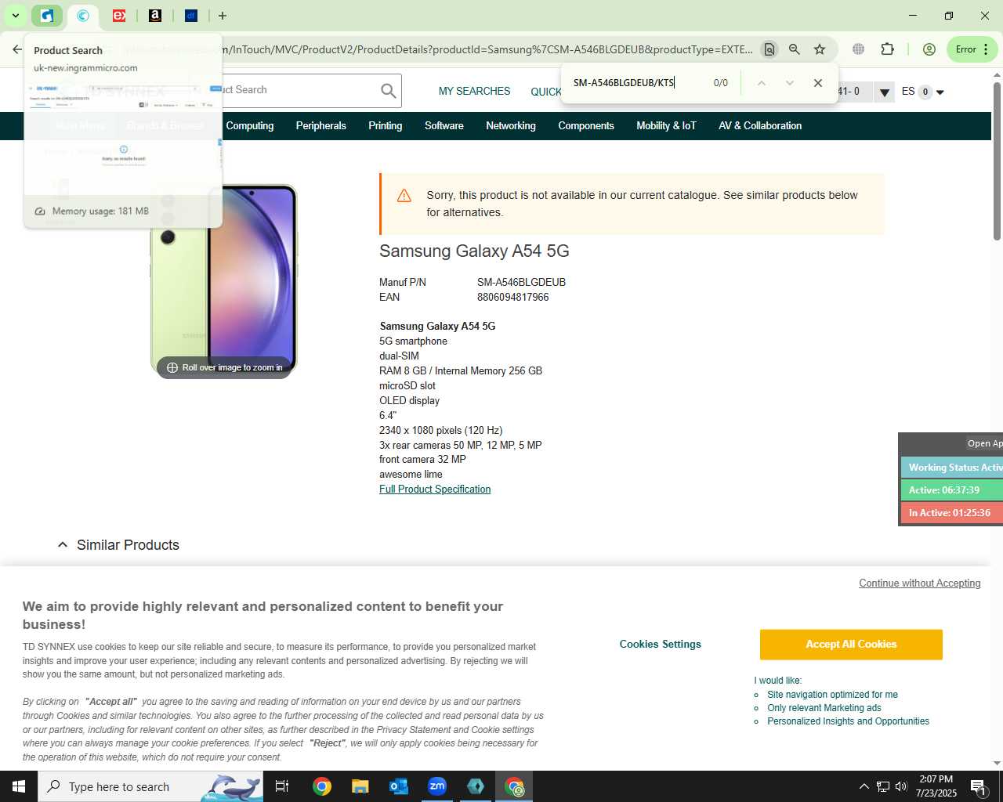This screenshot has width=1003, height=802.
Task: Click the zoom magnifier icon in address bar
Action: [795, 49]
